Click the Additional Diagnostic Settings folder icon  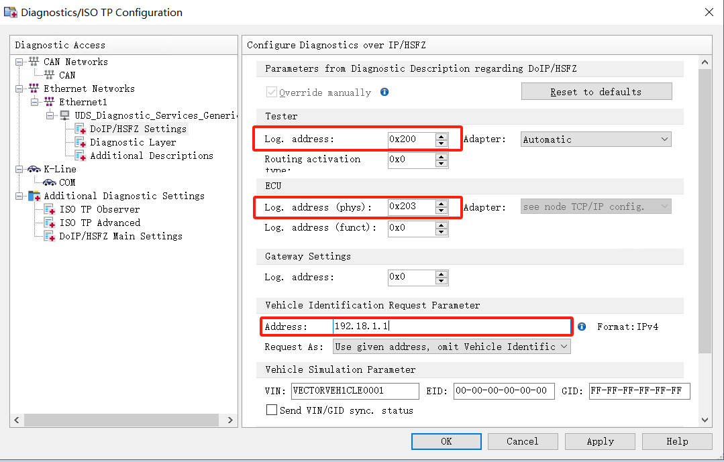click(34, 196)
